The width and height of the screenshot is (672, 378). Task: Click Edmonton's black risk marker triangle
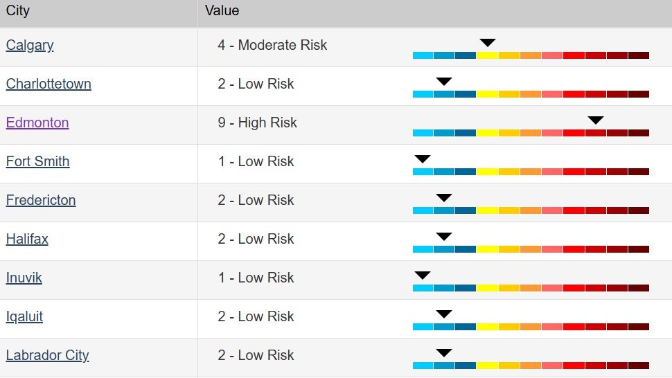595,120
